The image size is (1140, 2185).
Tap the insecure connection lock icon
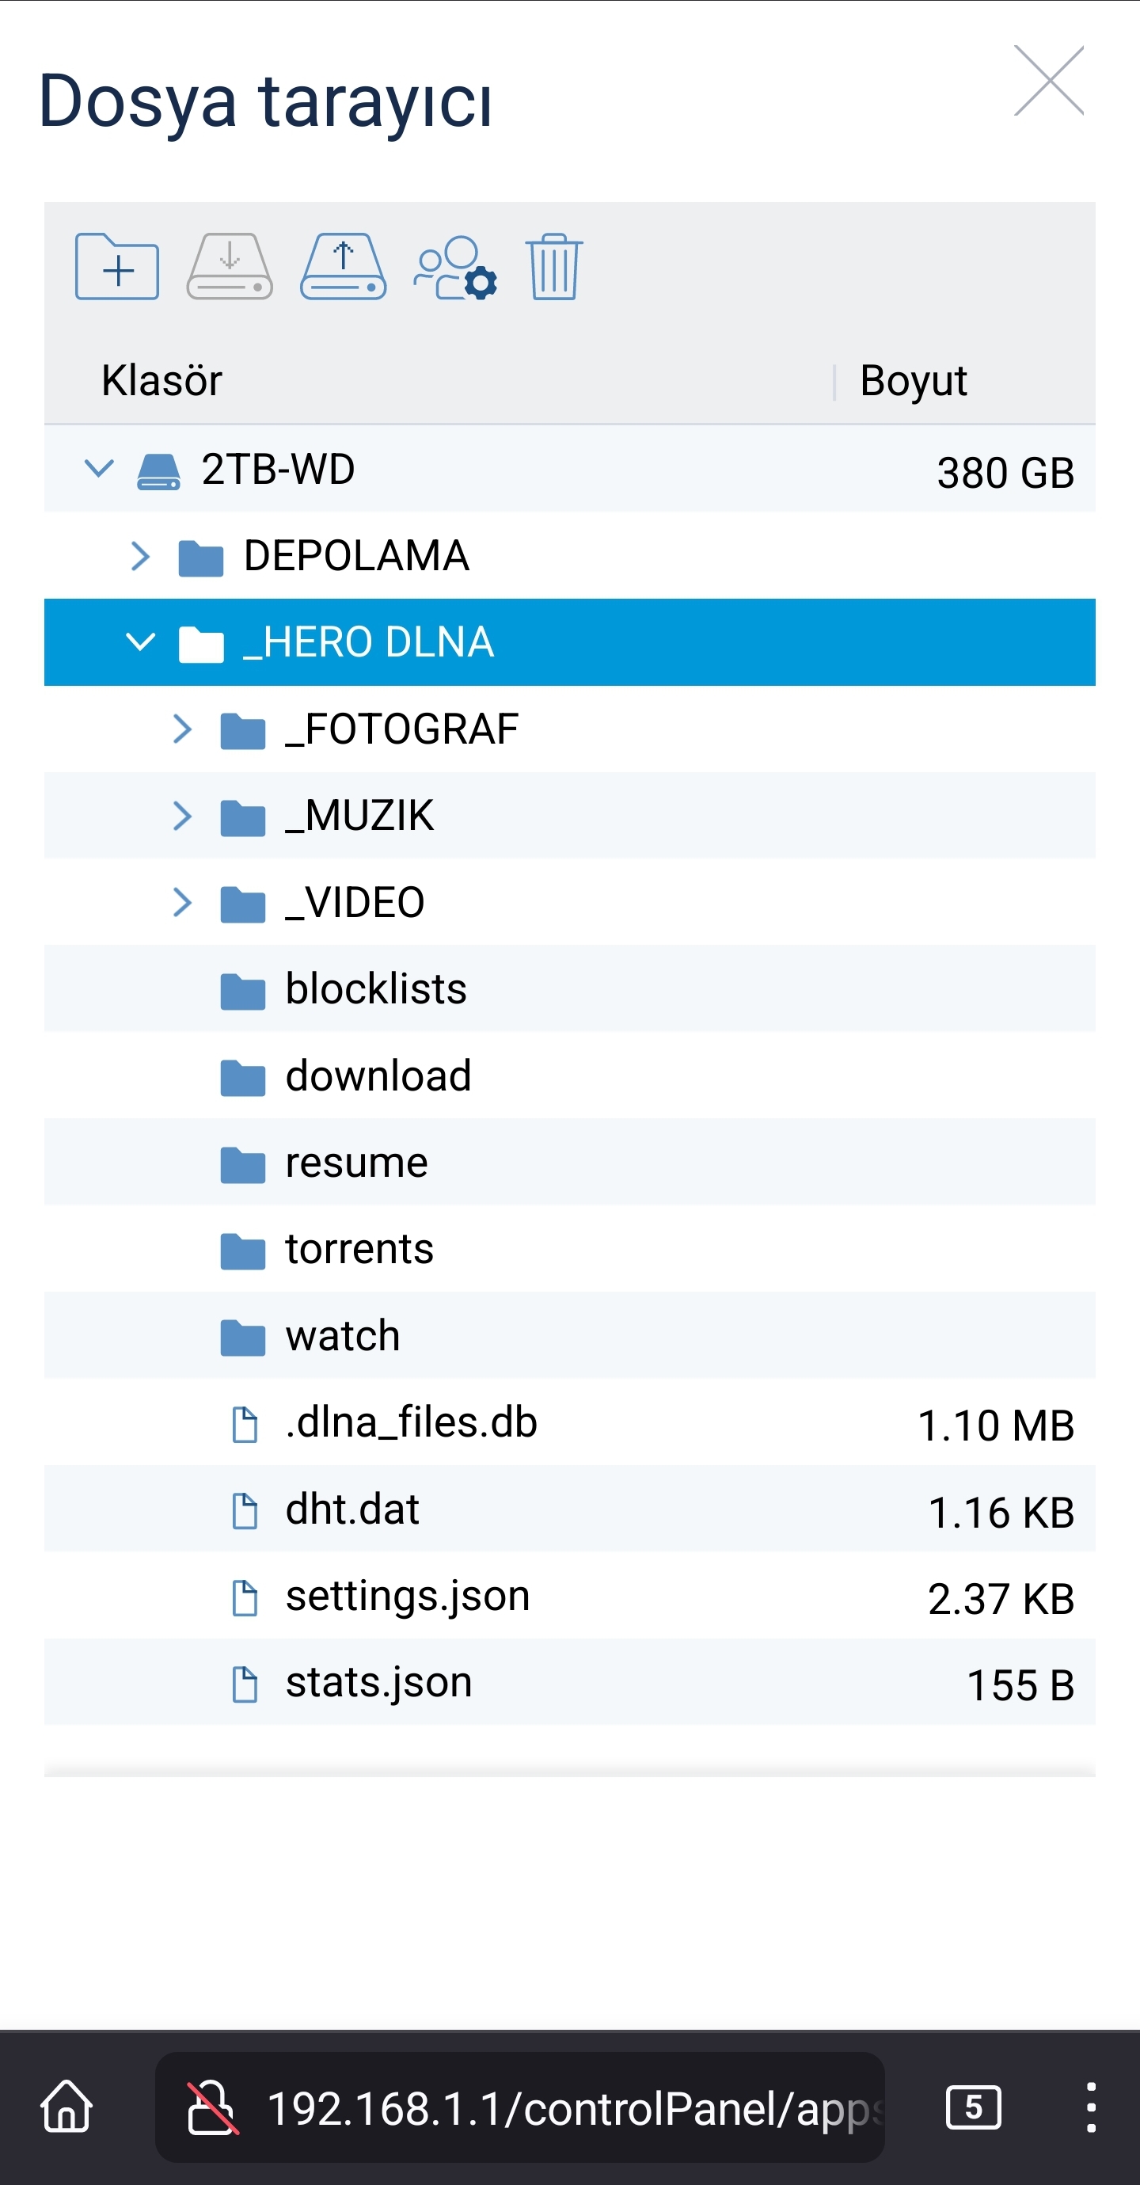point(212,2107)
